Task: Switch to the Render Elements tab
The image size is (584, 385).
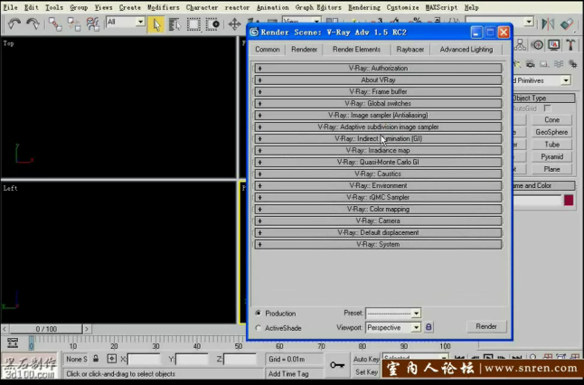Action: click(356, 50)
